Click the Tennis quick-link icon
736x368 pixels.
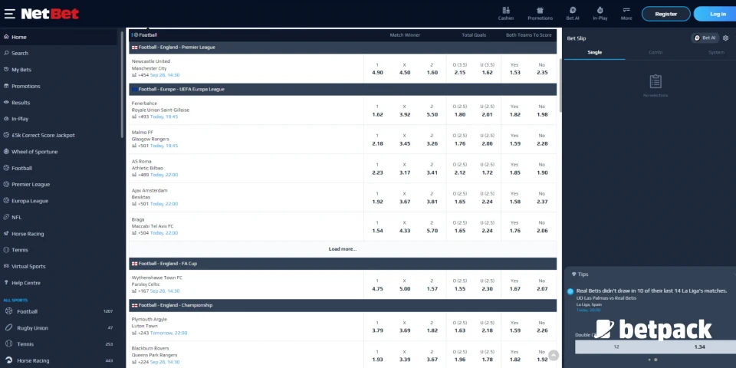[7, 250]
